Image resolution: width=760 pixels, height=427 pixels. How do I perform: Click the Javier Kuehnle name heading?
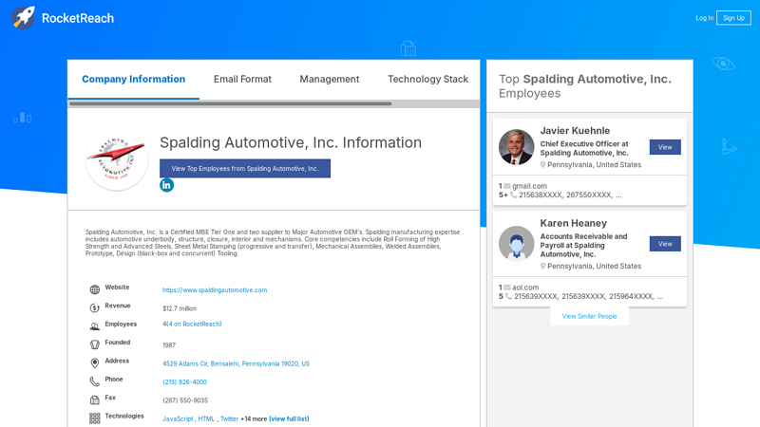(x=575, y=131)
